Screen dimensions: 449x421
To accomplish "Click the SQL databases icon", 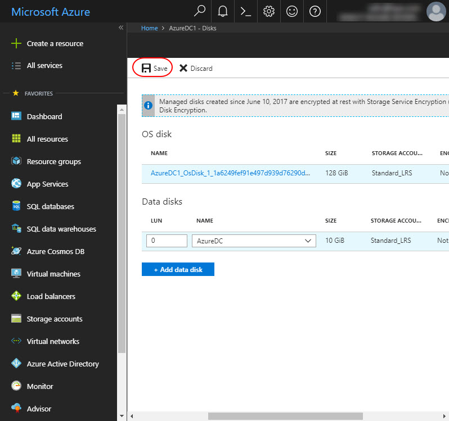I will (16, 206).
